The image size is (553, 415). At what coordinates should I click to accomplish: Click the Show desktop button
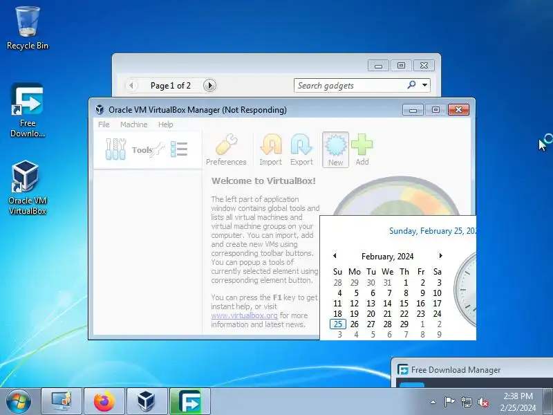coord(547,401)
